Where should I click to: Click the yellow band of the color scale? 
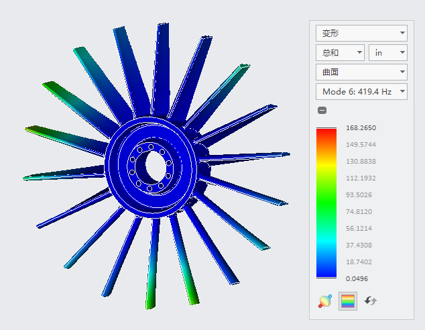coord(326,164)
